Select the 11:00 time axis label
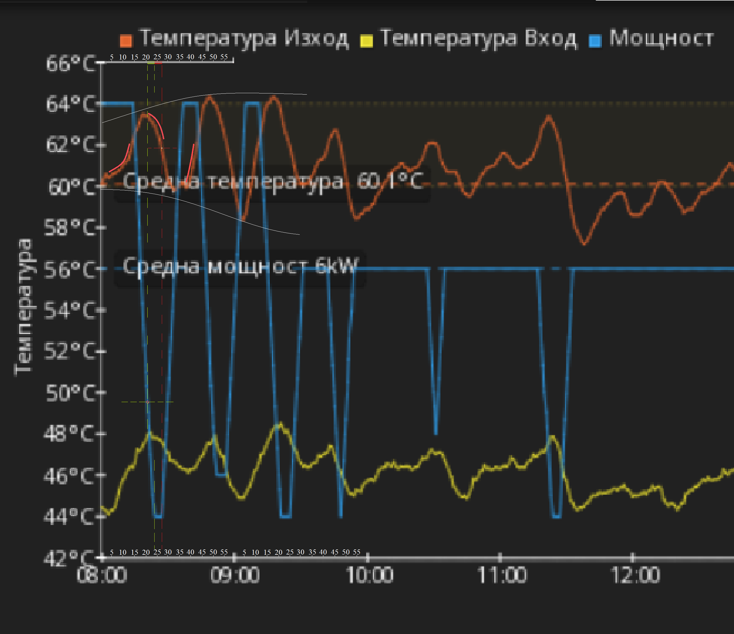Viewport: 734px width, 634px height. (502, 575)
